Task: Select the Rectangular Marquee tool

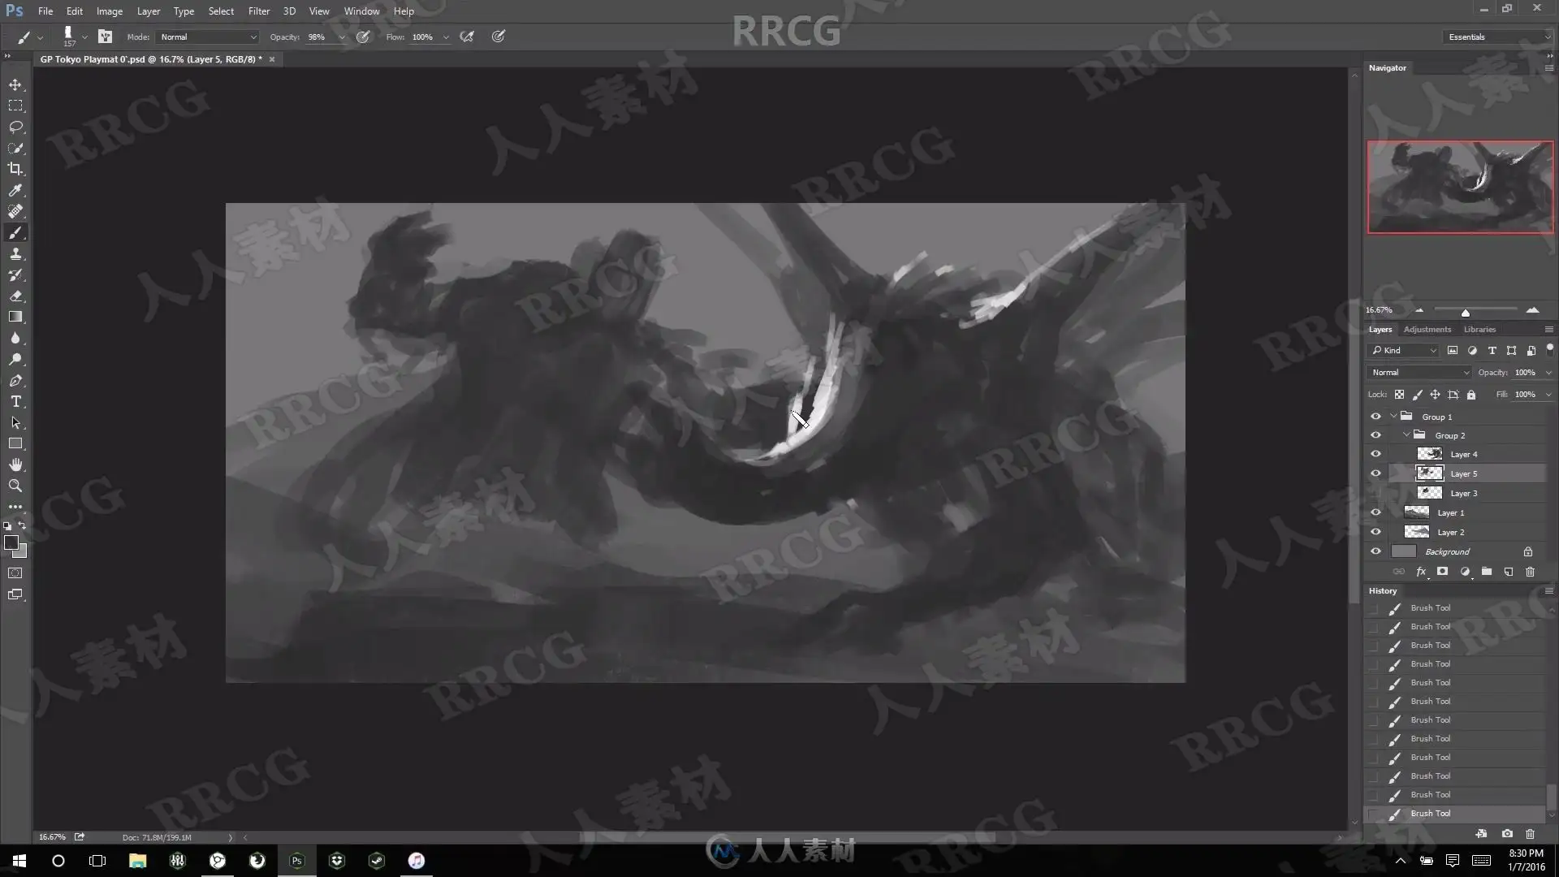Action: pyautogui.click(x=15, y=106)
